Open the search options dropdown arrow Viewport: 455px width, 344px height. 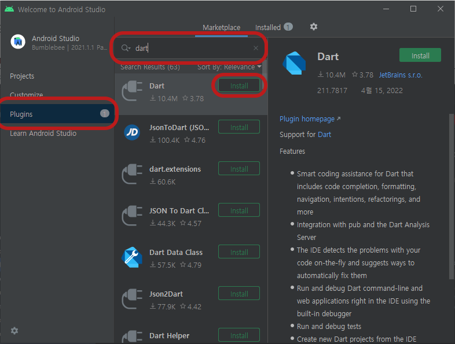(x=130, y=48)
